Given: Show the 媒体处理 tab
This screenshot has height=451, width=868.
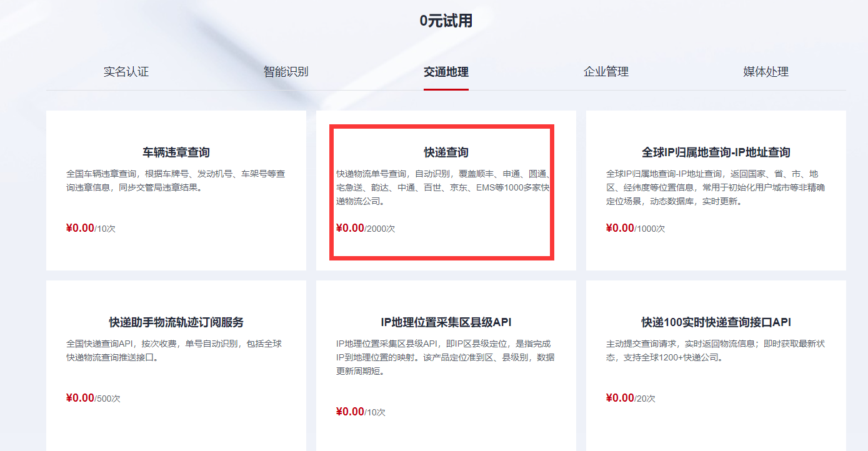Looking at the screenshot, I should 766,72.
